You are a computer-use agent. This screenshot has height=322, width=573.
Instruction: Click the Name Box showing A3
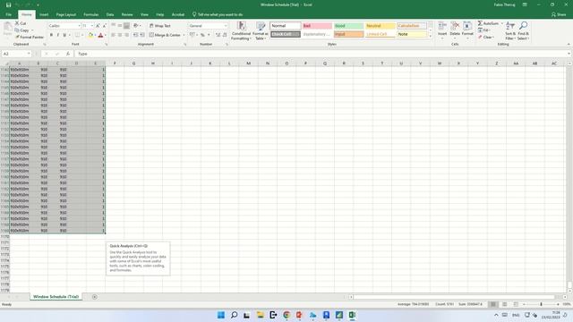coord(16,54)
